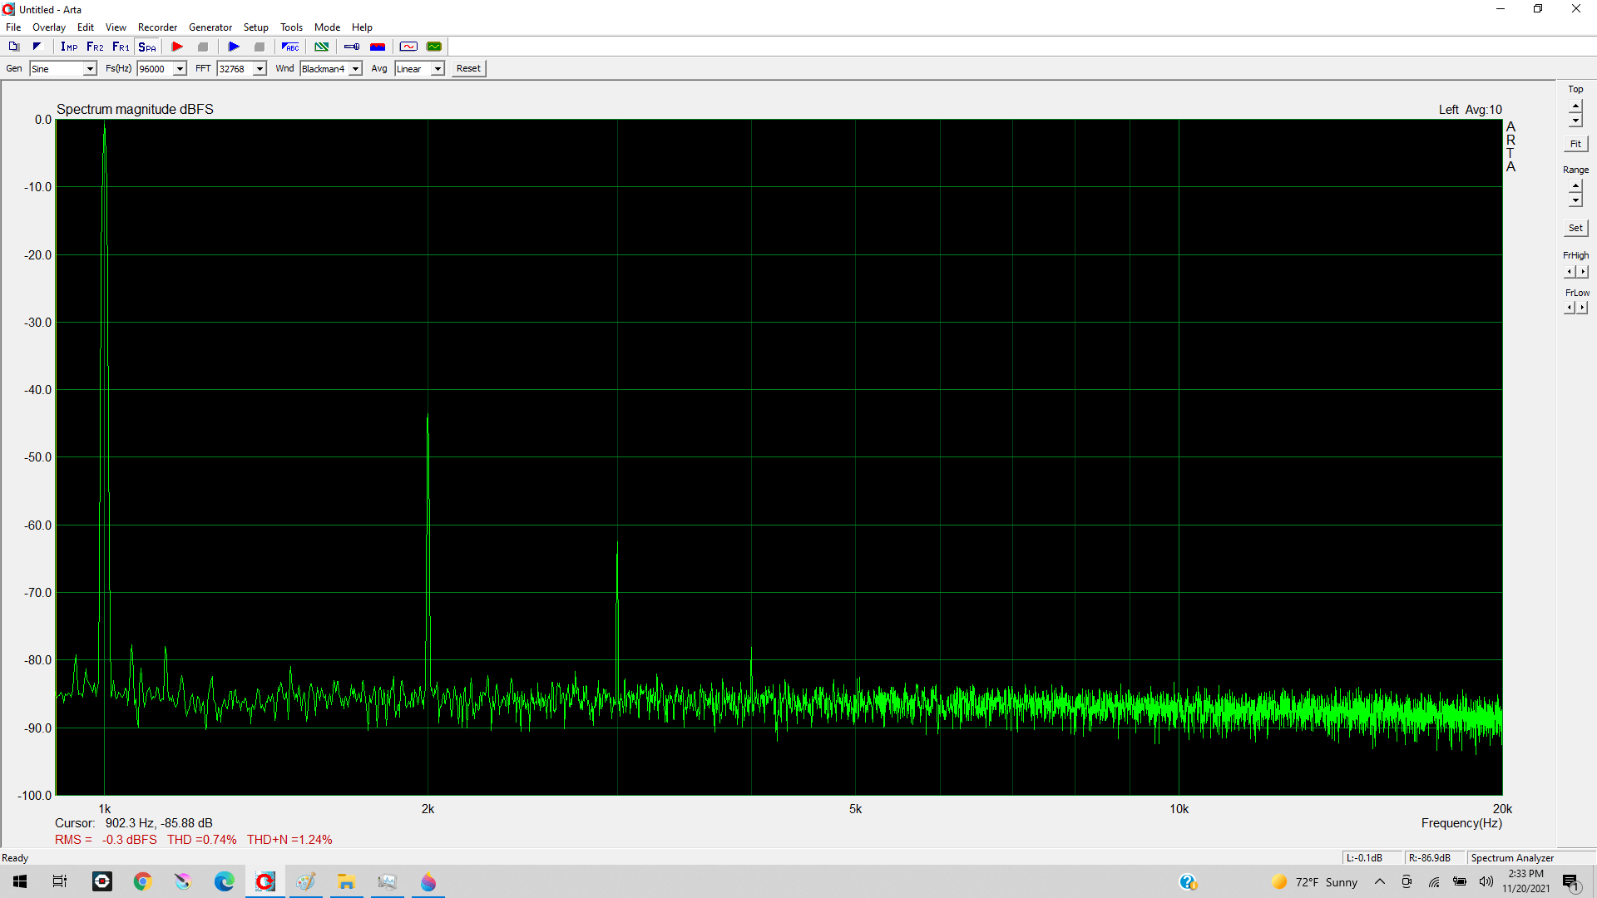Open the Generator menu
1597x898 pixels.
(210, 27)
